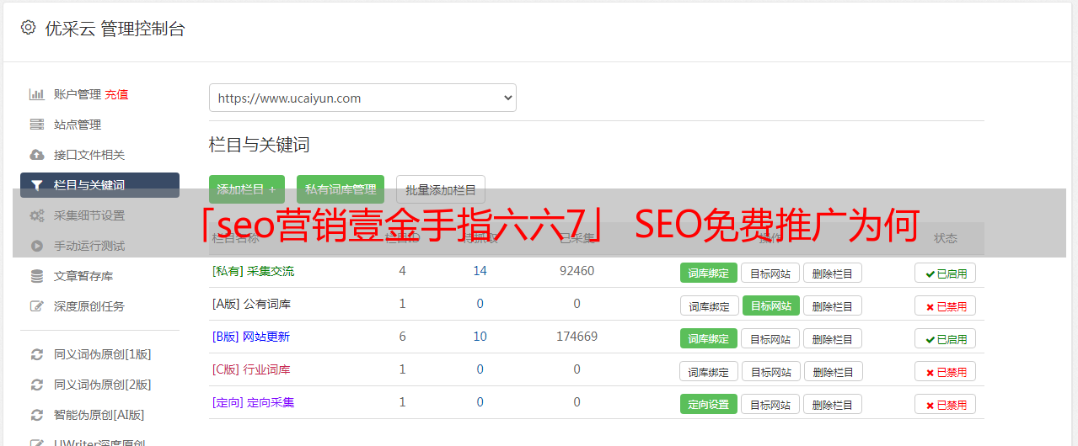Open 站点管理 in the sidebar
Viewport: 1078px width, 446px height.
pos(78,125)
